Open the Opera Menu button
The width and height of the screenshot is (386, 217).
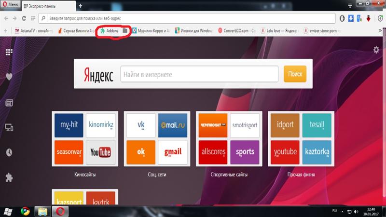(11, 4)
